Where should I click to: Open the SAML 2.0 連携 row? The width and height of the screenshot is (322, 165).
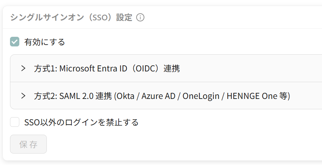click(x=166, y=96)
